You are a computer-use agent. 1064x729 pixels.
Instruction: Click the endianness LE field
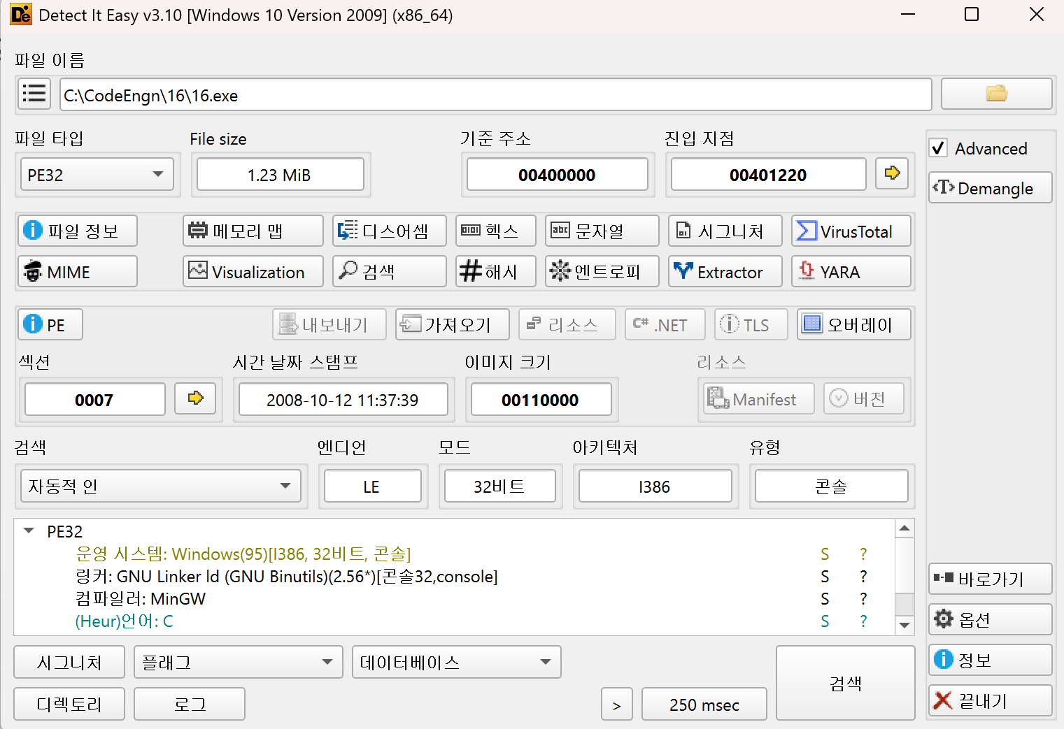click(x=373, y=486)
